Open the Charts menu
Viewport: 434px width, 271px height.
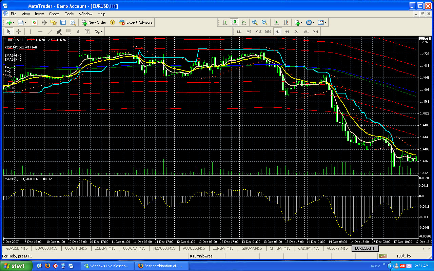[54, 14]
